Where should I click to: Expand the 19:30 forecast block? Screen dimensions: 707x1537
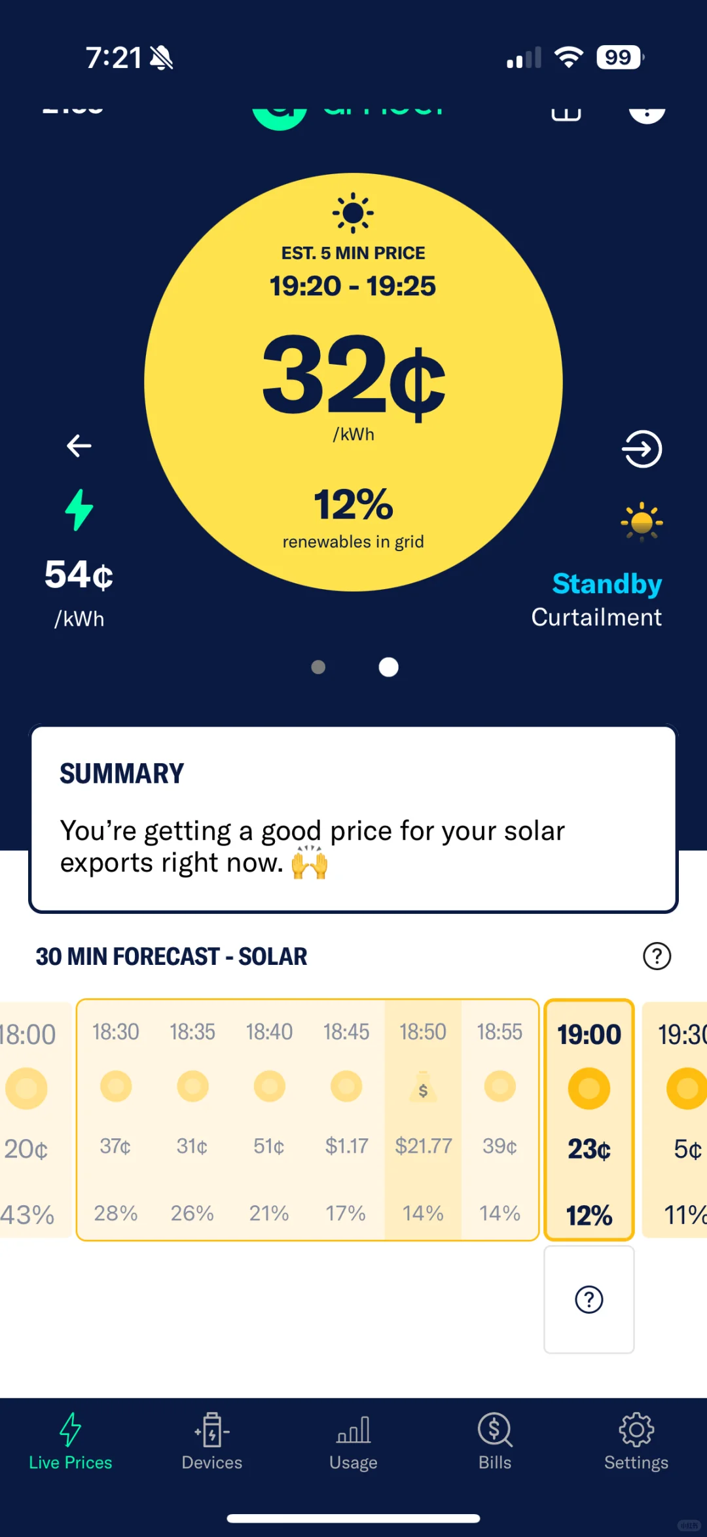(675, 1119)
